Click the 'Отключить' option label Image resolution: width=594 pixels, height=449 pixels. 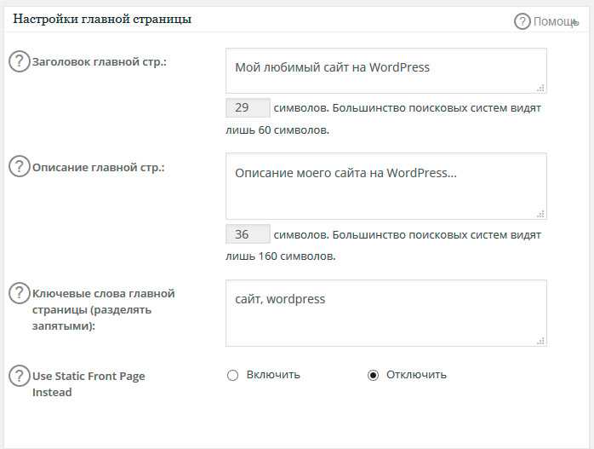point(416,375)
